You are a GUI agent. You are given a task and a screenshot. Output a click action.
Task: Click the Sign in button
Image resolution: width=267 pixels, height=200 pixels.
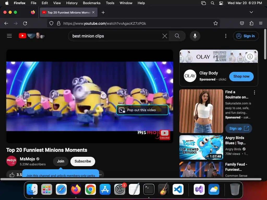coord(246,36)
